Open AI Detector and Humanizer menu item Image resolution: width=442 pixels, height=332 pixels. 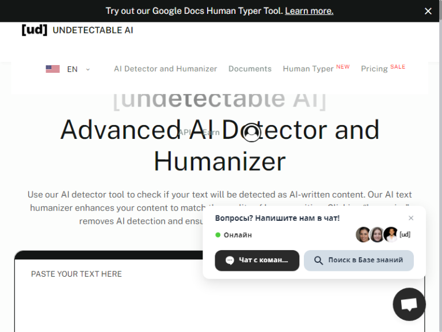pyautogui.click(x=166, y=69)
